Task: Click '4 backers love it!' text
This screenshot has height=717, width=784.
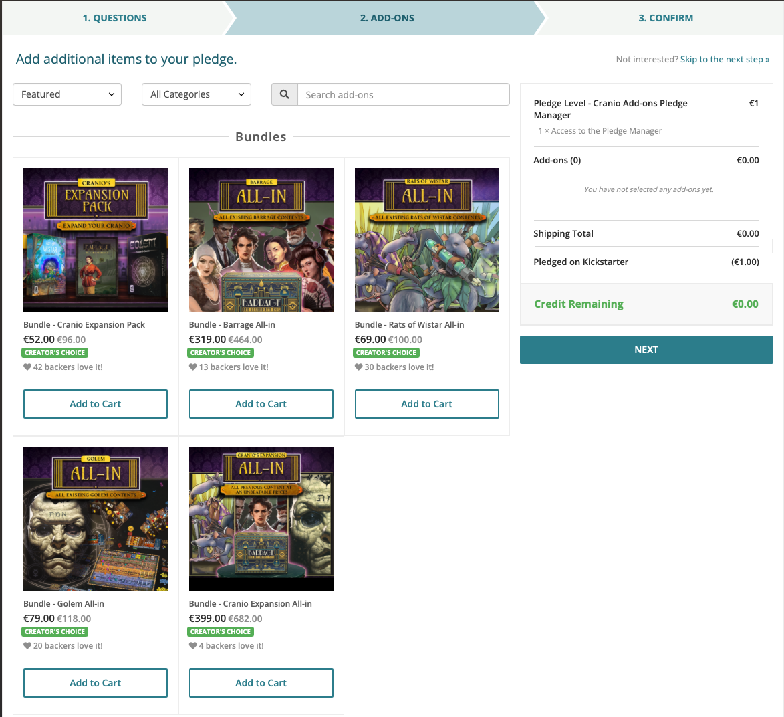Action: click(231, 646)
